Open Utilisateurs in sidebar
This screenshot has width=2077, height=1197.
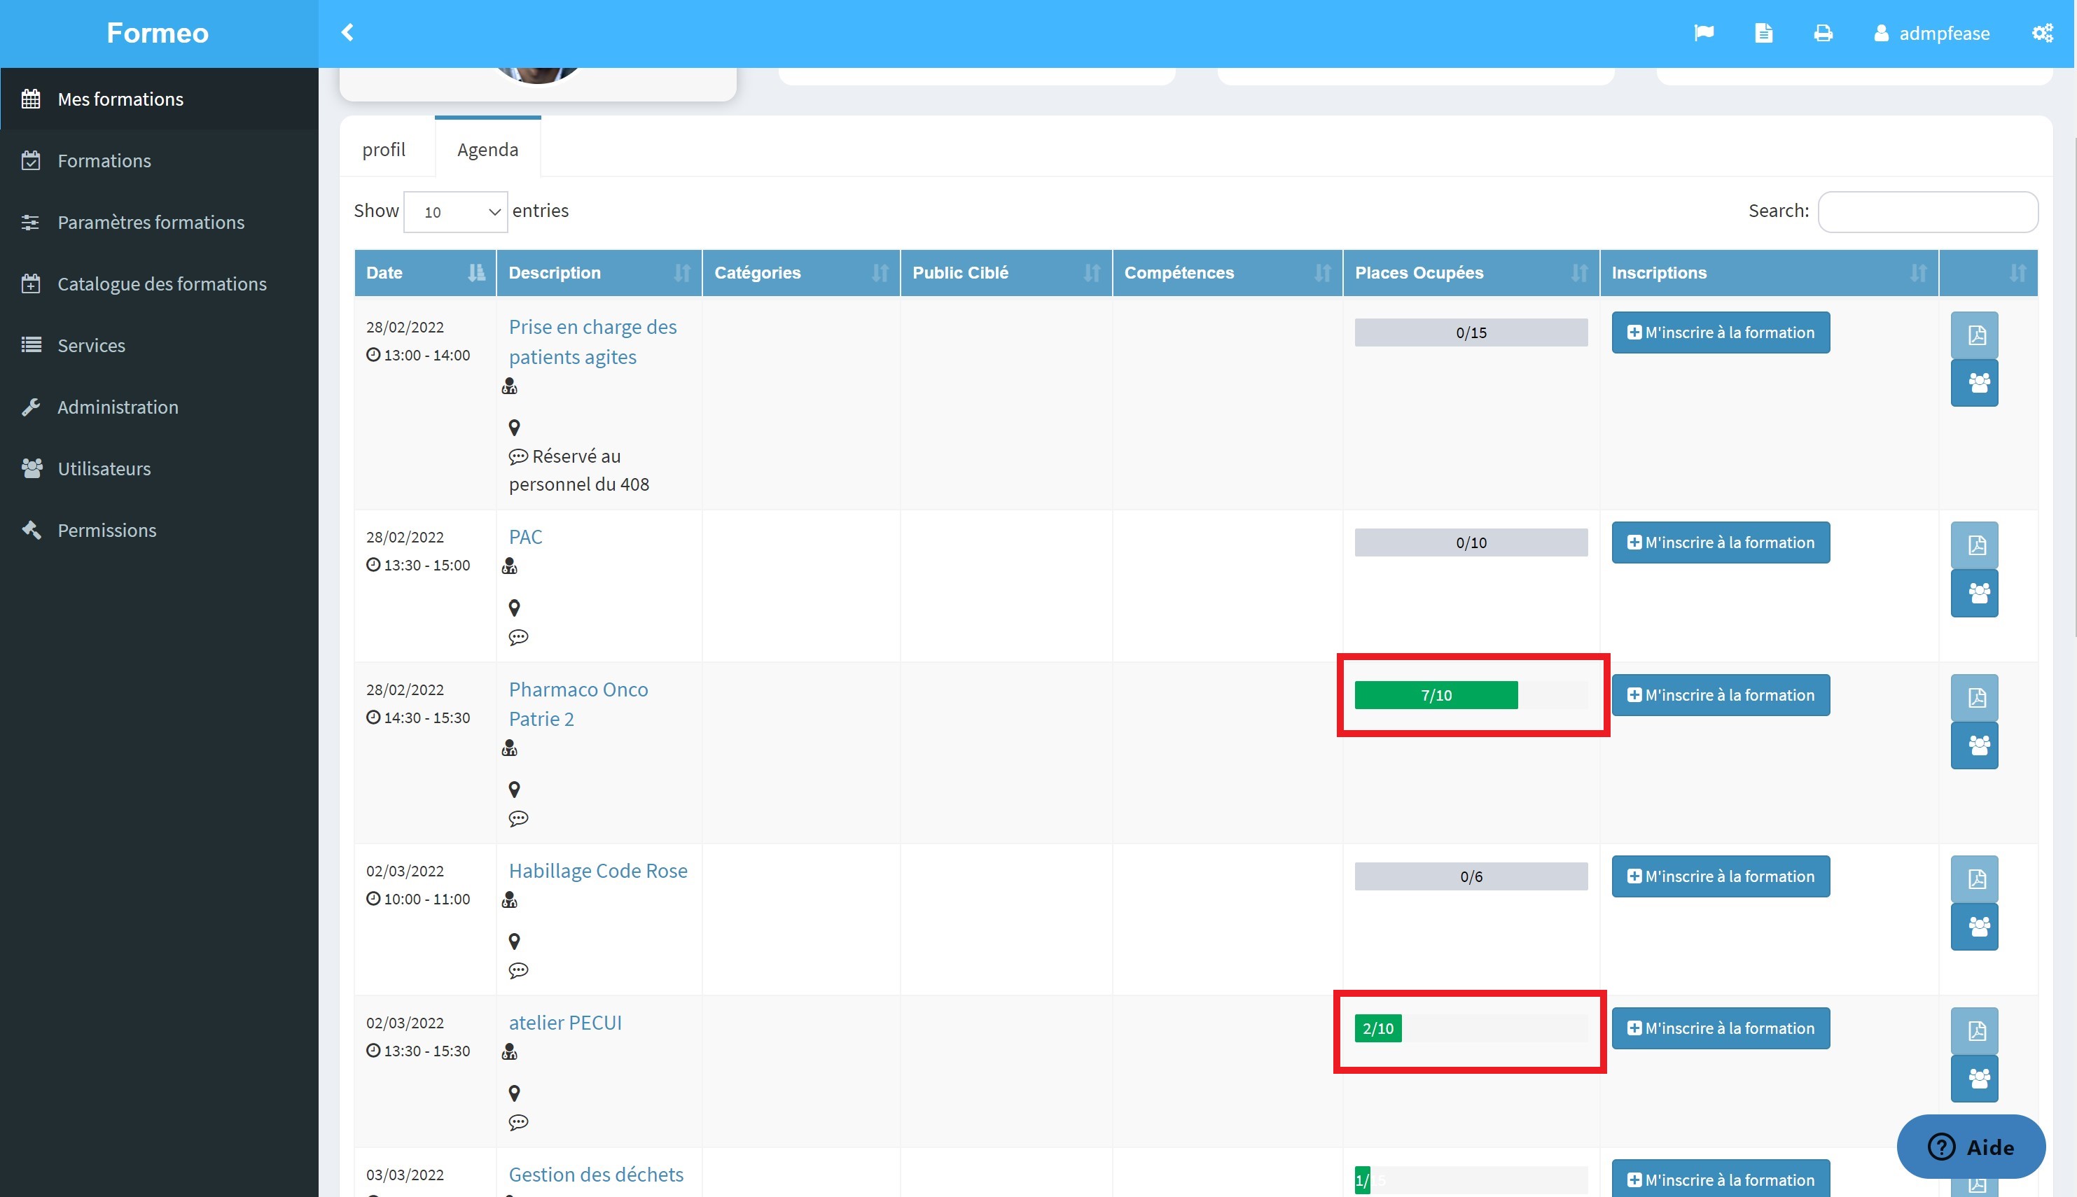point(159,468)
